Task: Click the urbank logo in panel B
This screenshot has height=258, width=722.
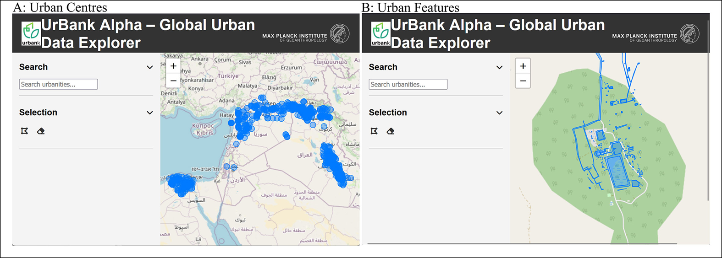Action: [x=381, y=34]
